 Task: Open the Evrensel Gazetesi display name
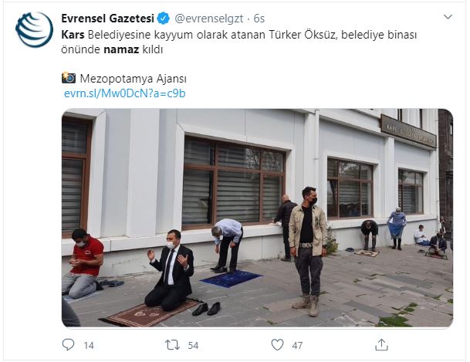[x=107, y=19]
